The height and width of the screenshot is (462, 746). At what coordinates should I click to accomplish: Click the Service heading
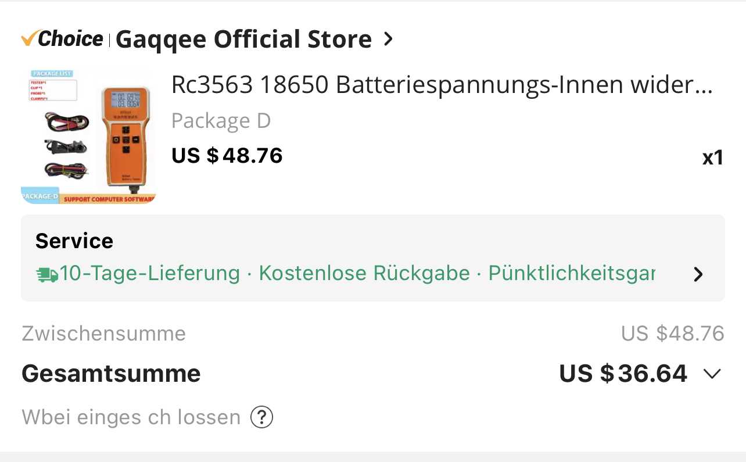point(74,241)
